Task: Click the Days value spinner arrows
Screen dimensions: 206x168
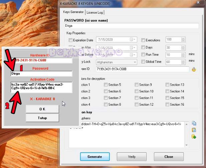Action: [183, 48]
